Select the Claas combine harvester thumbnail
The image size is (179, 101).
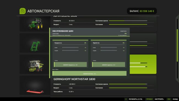(35, 64)
